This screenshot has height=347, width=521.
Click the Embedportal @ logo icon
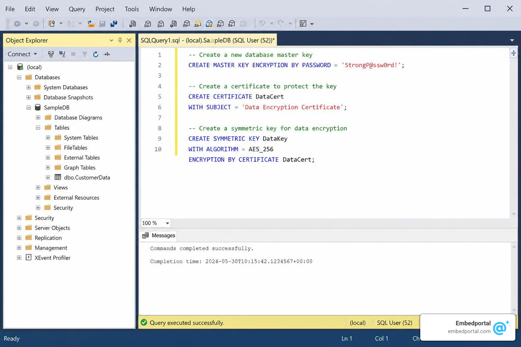point(501,327)
